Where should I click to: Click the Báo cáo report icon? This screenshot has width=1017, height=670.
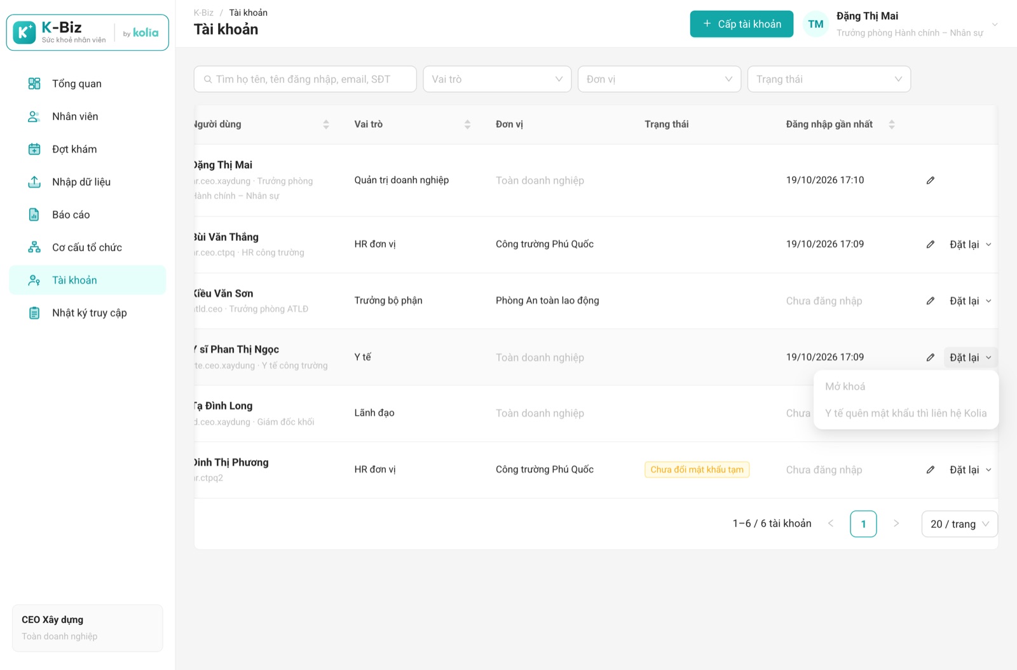point(34,214)
